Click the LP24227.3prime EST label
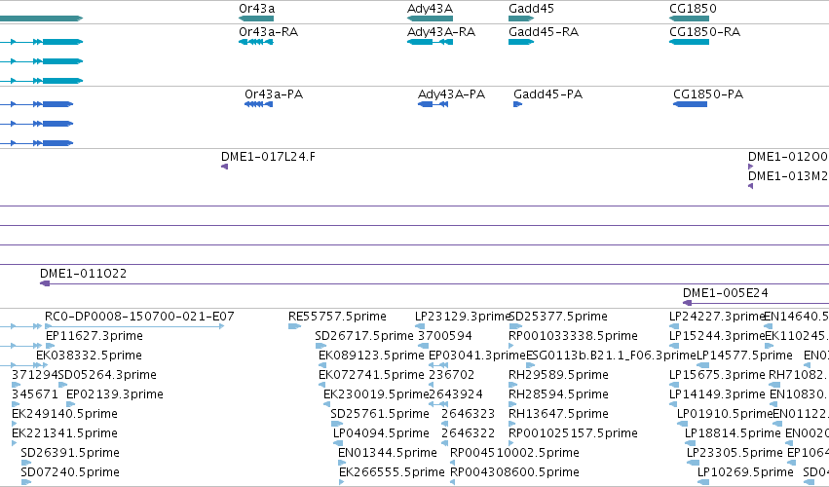This screenshot has height=487, width=829. [x=716, y=317]
